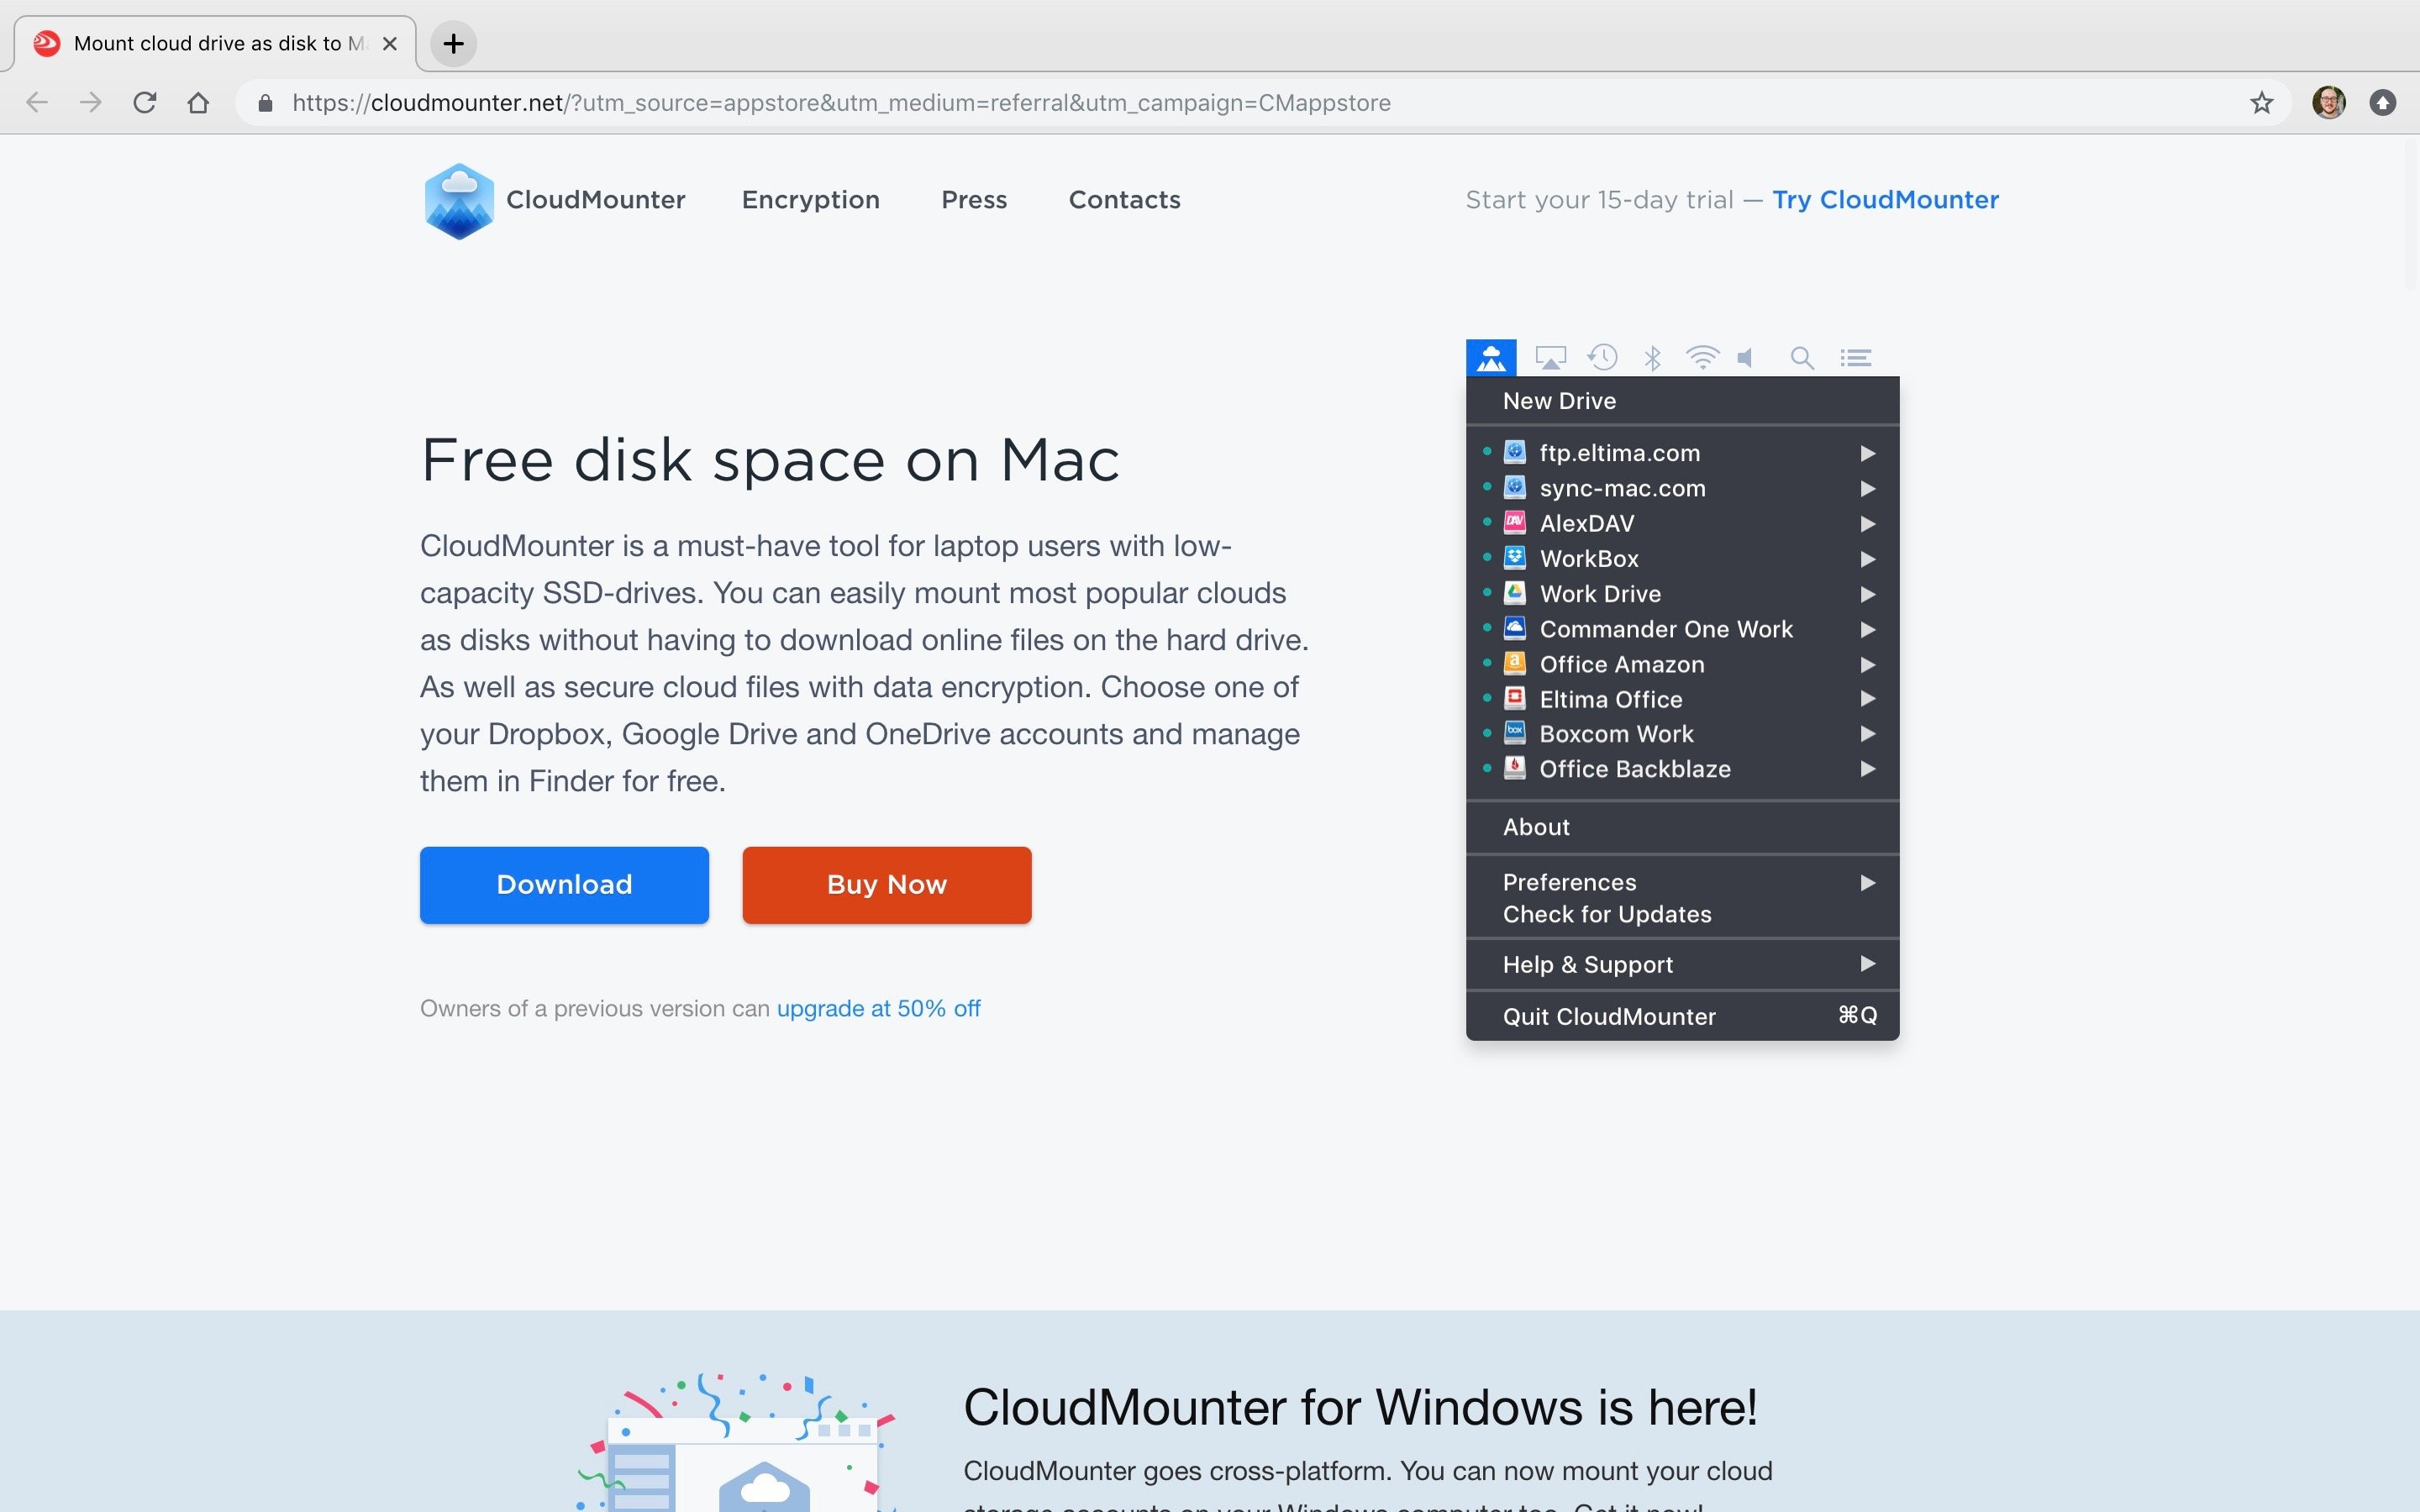The height and width of the screenshot is (1512, 2420).
Task: Bookmark this page with the star icon
Action: click(2262, 103)
